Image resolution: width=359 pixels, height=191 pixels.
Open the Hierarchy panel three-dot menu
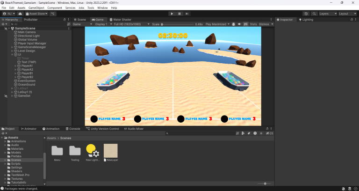pyautogui.click(x=68, y=20)
